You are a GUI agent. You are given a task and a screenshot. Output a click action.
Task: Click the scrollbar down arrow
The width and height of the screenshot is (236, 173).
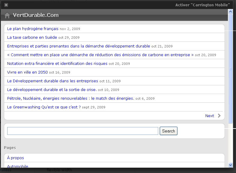230,165
